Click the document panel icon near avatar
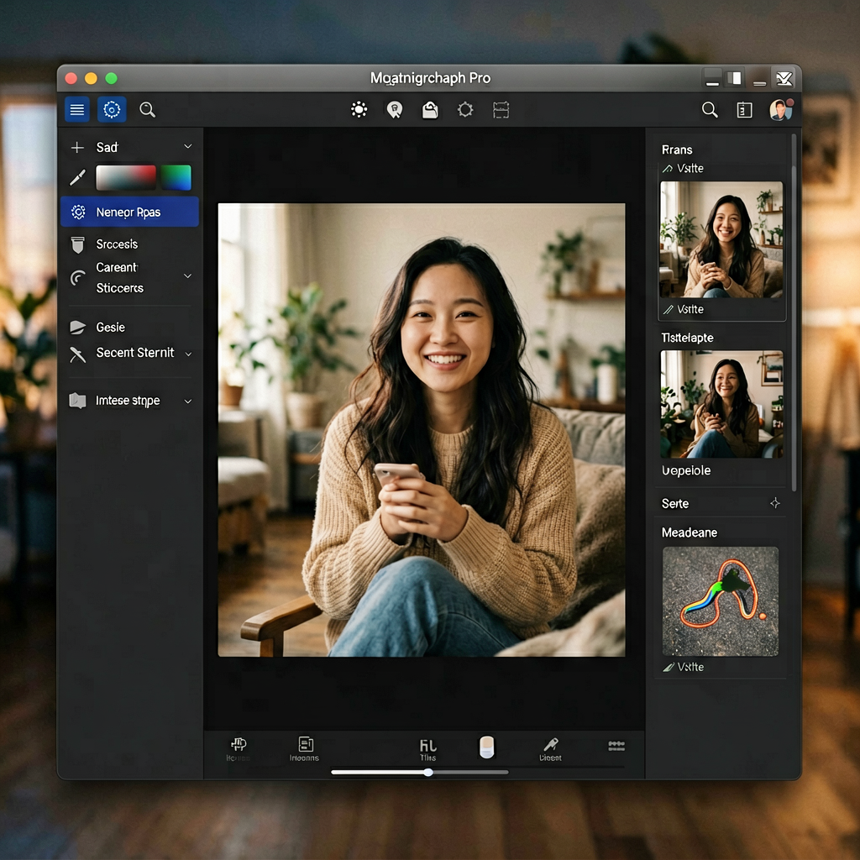The image size is (860, 860). 744,110
